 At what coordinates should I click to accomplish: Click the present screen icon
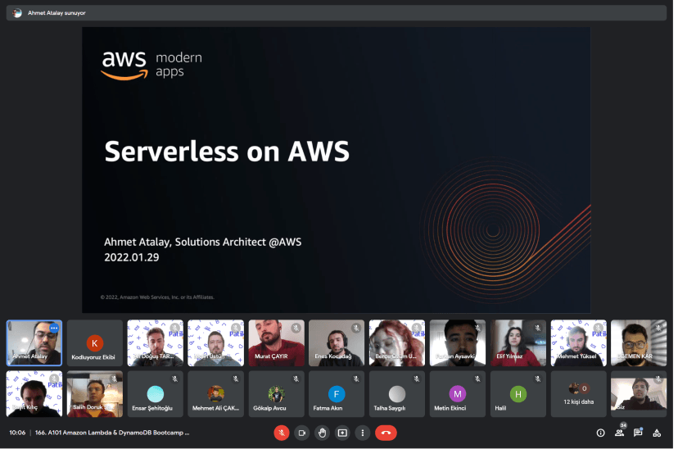tap(342, 433)
